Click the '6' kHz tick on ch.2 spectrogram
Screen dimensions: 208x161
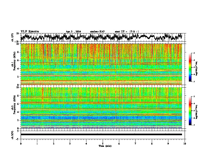[18, 104]
